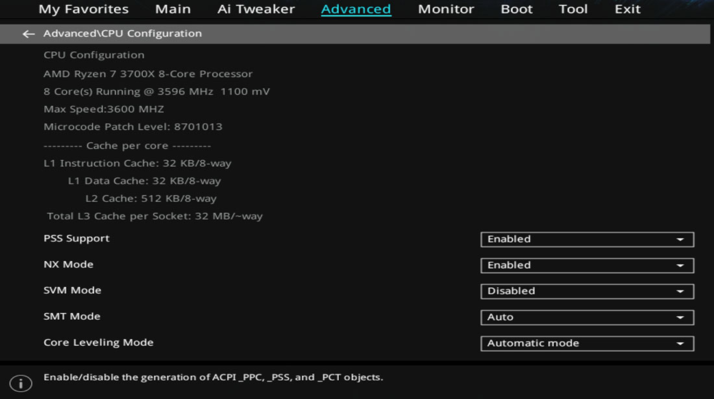This screenshot has width=714, height=399.
Task: Select the SVM Mode setting label
Action: (x=73, y=290)
